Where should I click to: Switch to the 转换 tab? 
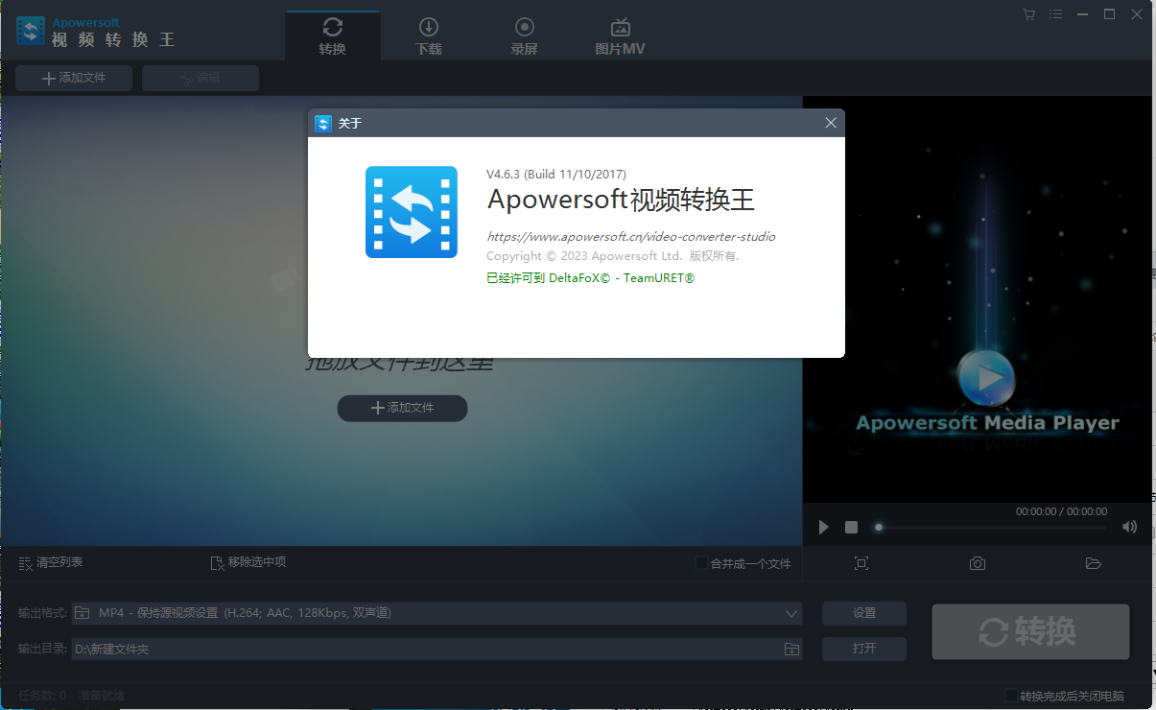click(333, 36)
